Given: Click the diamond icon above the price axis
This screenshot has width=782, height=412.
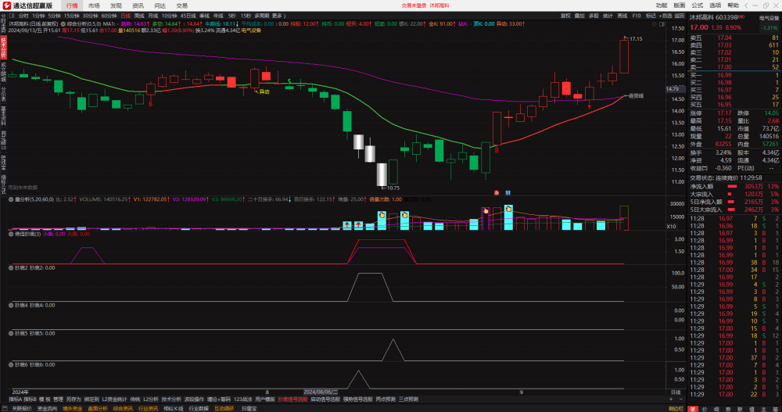Looking at the screenshot, I should [655, 24].
